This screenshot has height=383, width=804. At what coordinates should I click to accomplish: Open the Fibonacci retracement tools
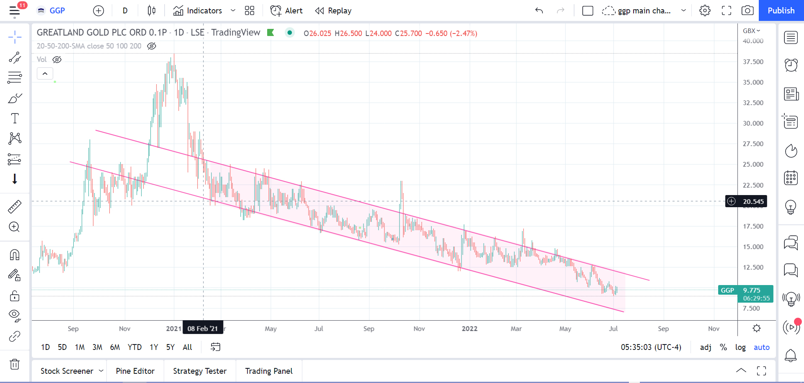(15, 77)
